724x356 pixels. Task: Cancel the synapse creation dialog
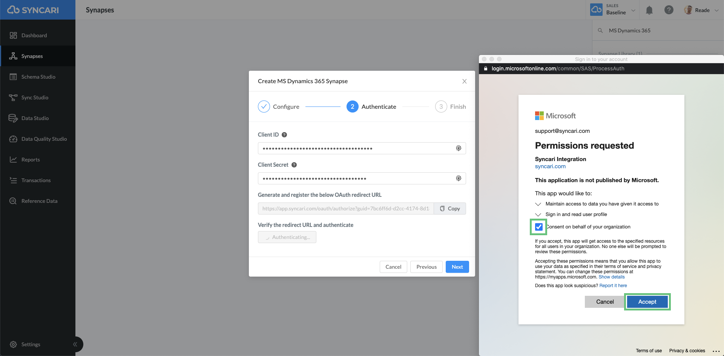(393, 267)
